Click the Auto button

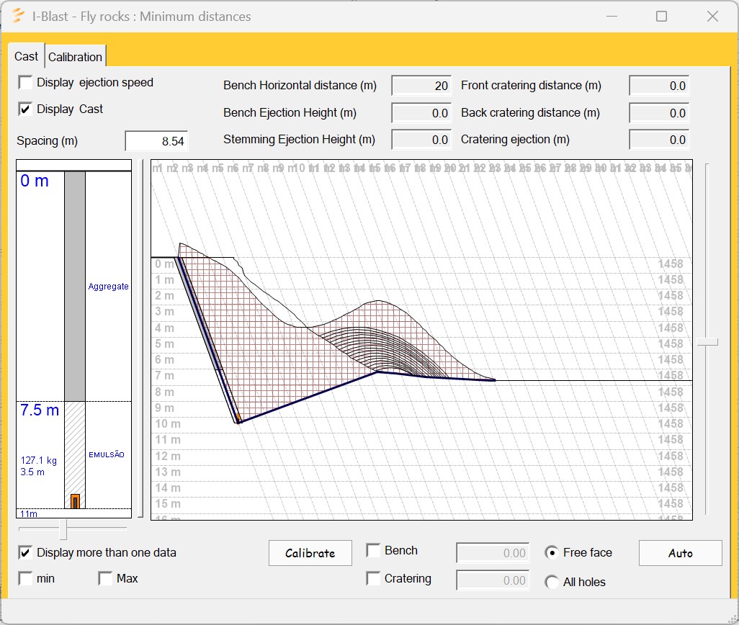(680, 553)
